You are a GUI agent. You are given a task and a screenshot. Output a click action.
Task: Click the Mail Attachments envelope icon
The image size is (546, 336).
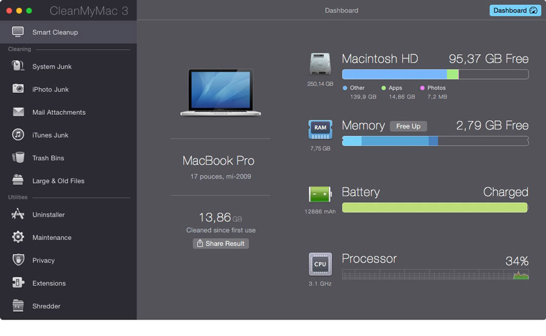pos(18,112)
